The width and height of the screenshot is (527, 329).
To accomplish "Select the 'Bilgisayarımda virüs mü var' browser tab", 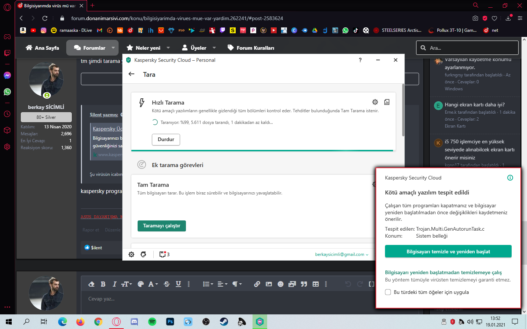I will coord(50,6).
